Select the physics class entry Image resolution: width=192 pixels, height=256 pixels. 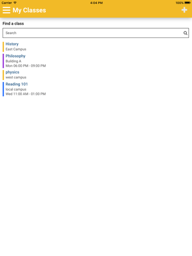point(12,72)
